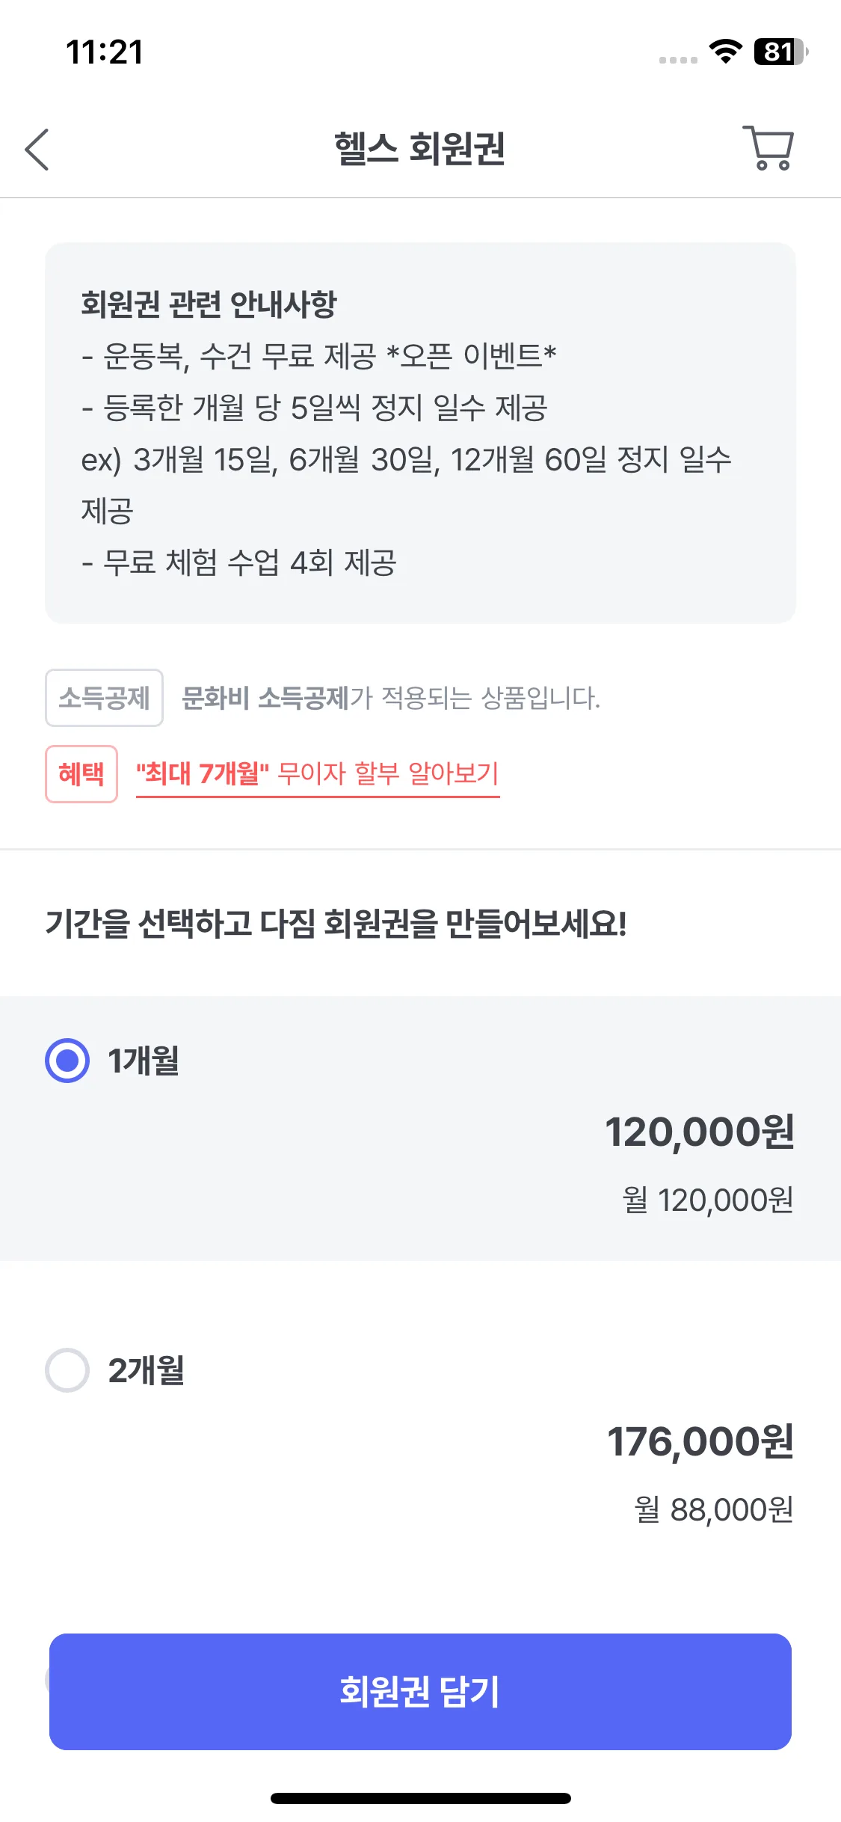The image size is (841, 1822).
Task: Open the shopping cart icon
Action: click(768, 148)
